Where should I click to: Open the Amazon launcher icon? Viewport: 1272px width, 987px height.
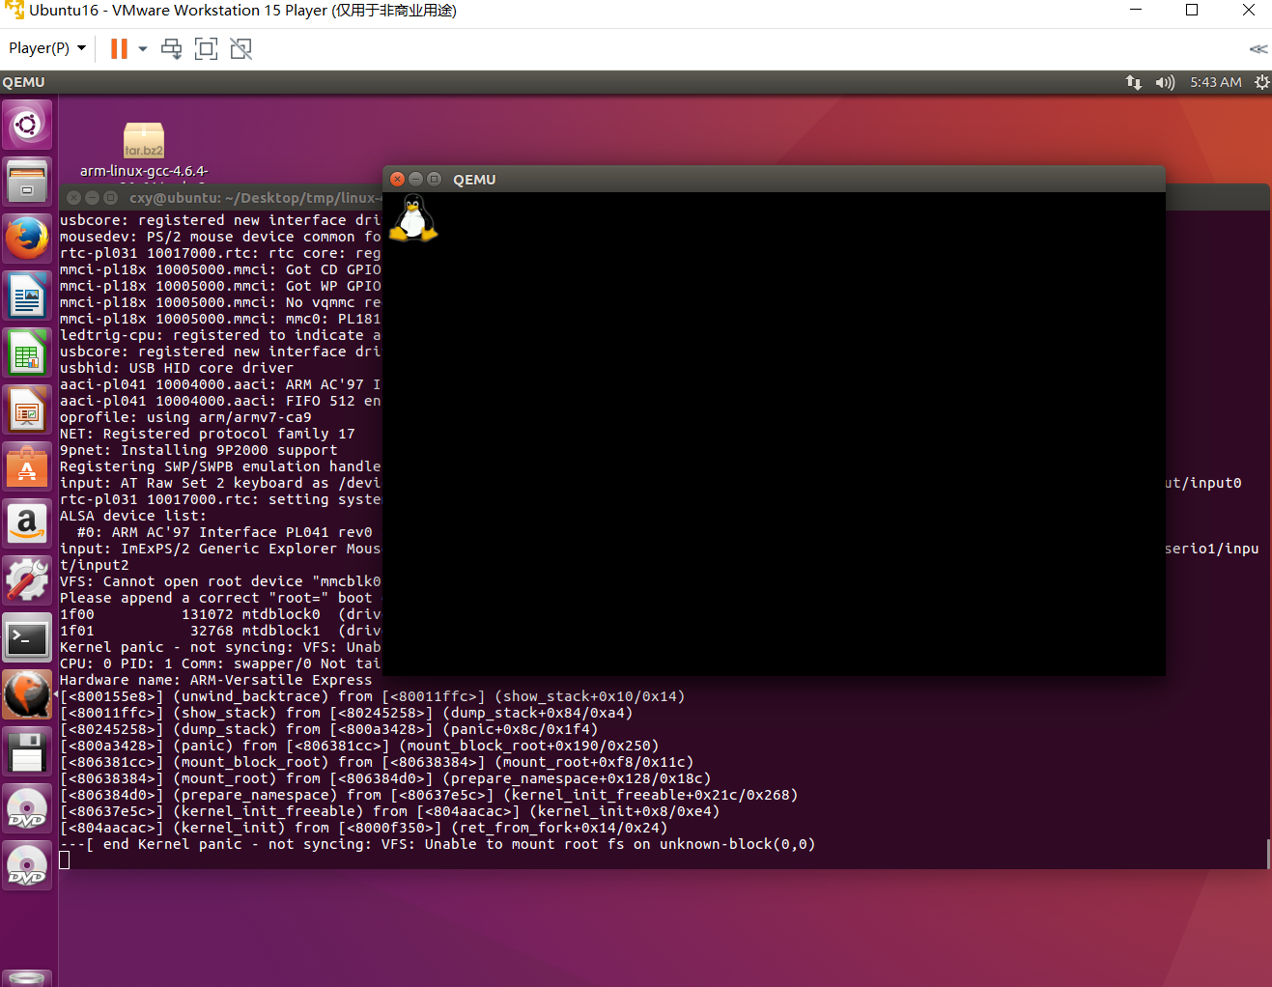[x=27, y=522]
